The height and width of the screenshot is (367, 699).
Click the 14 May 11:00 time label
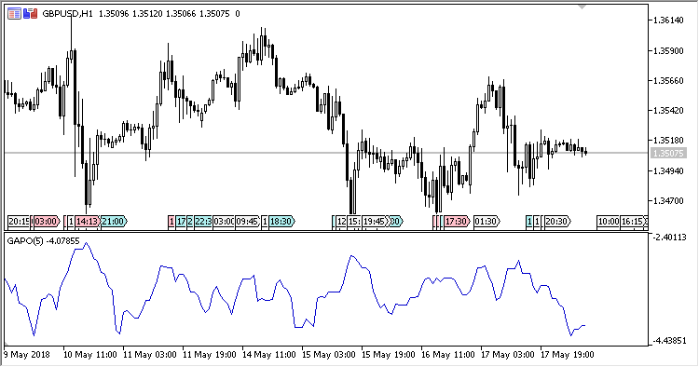269,355
